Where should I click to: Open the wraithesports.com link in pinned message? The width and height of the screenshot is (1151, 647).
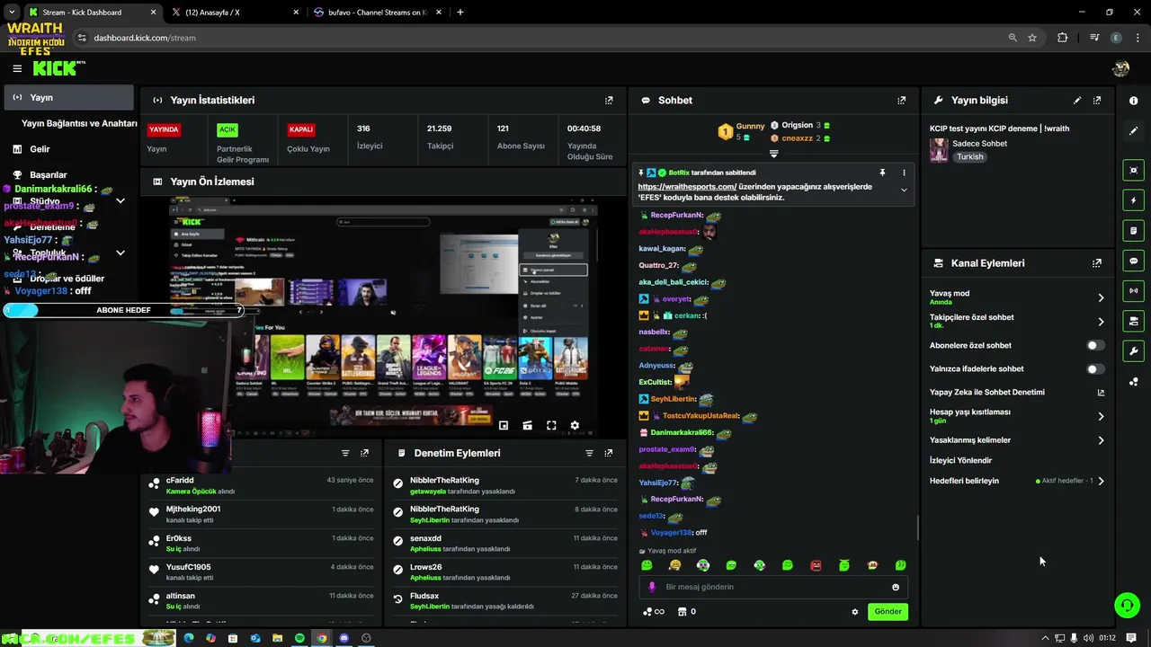pyautogui.click(x=687, y=187)
